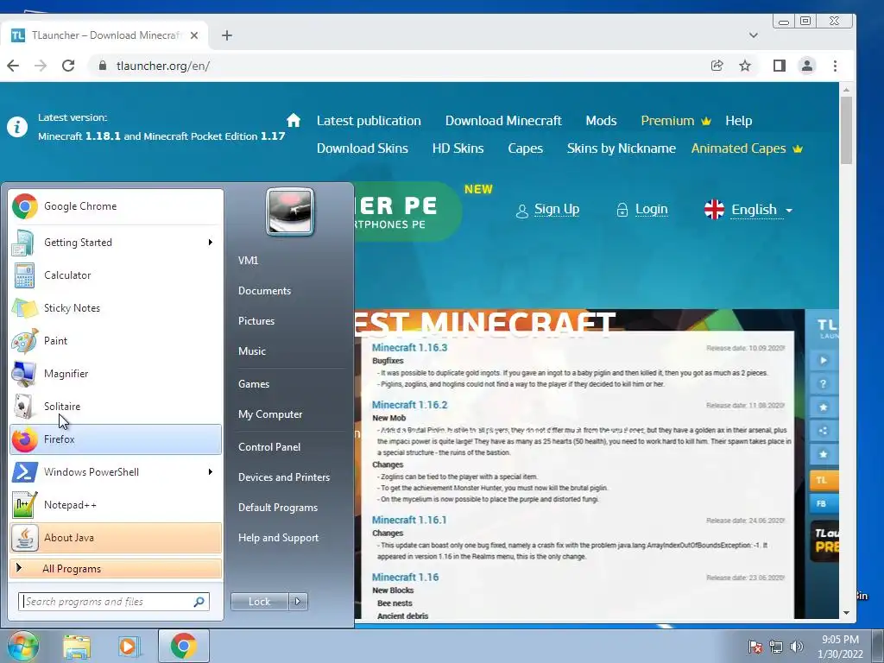The image size is (884, 663).
Task: Open Windows Media Player on taskbar
Action: coord(129,647)
